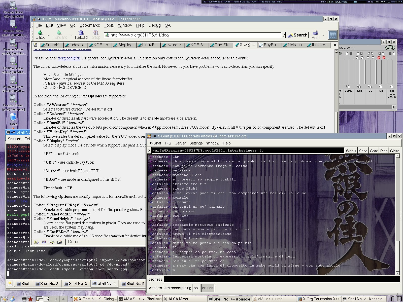Open the Settings menu in X-Chat
The height and width of the screenshot is (302, 403).
pos(196,143)
